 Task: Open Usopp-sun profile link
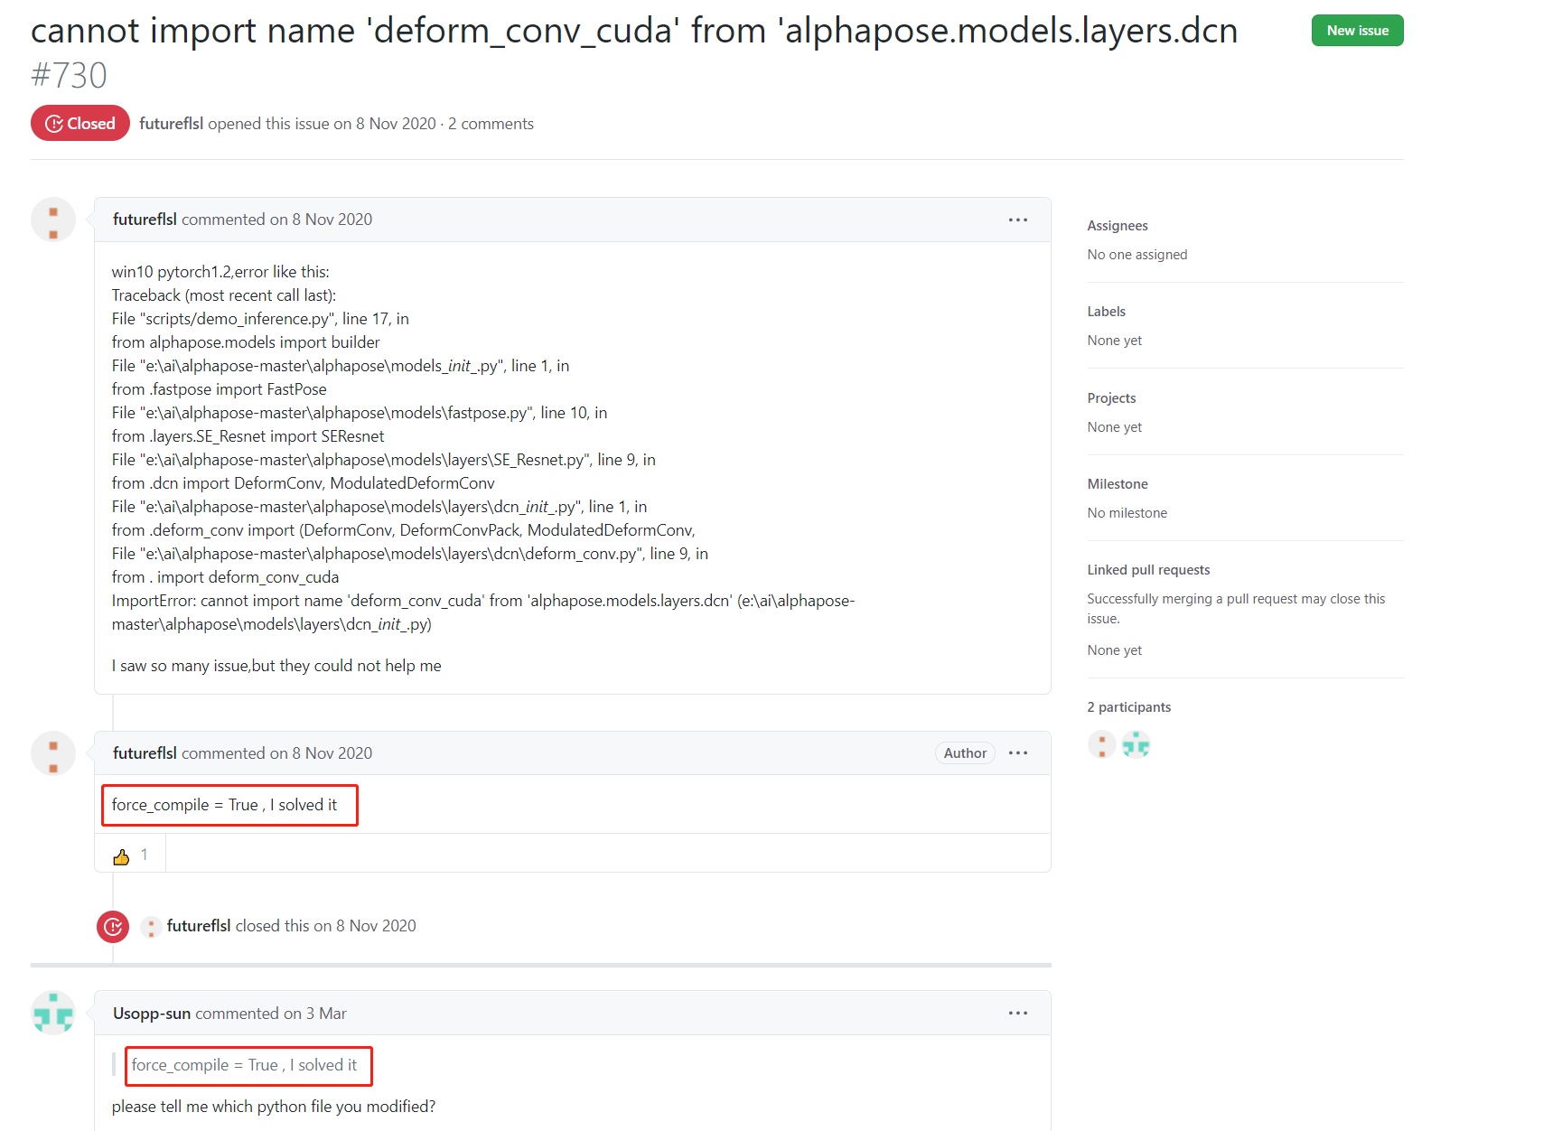[x=152, y=1014]
